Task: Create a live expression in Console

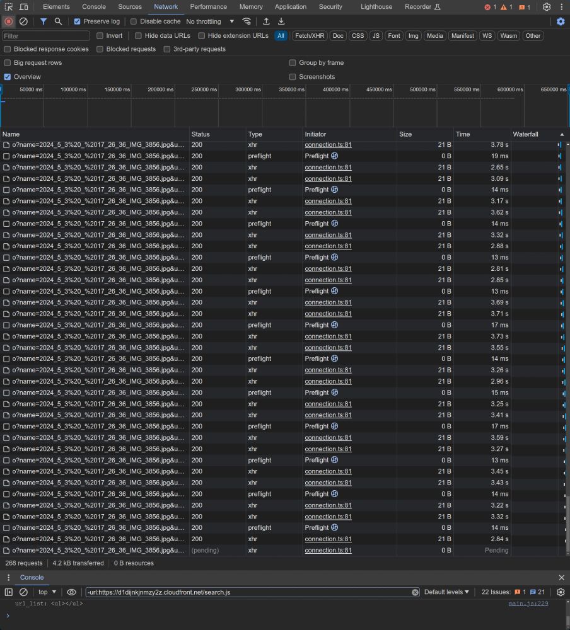Action: coord(71,592)
